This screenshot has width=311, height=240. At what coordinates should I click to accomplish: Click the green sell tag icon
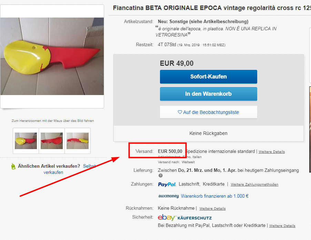tap(13, 166)
